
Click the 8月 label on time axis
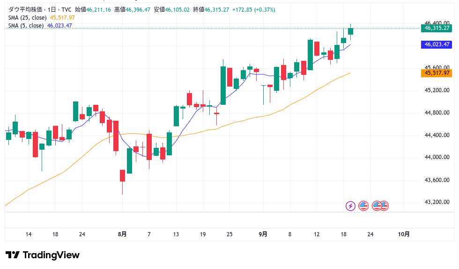122,234
